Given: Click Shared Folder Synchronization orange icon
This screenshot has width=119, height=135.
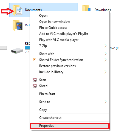Looking at the screenshot, I should pos(35,60).
